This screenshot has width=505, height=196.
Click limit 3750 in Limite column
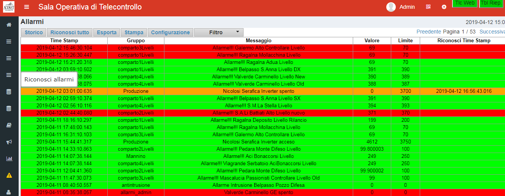coord(405,142)
